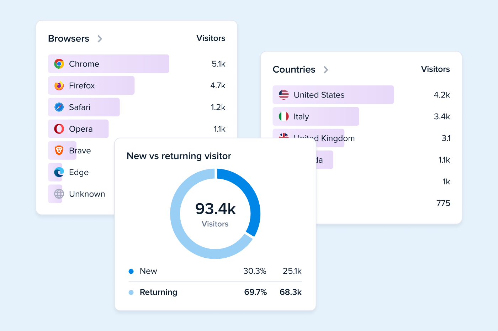
Task: Expand the Browsers panel chevron
Action: point(100,39)
